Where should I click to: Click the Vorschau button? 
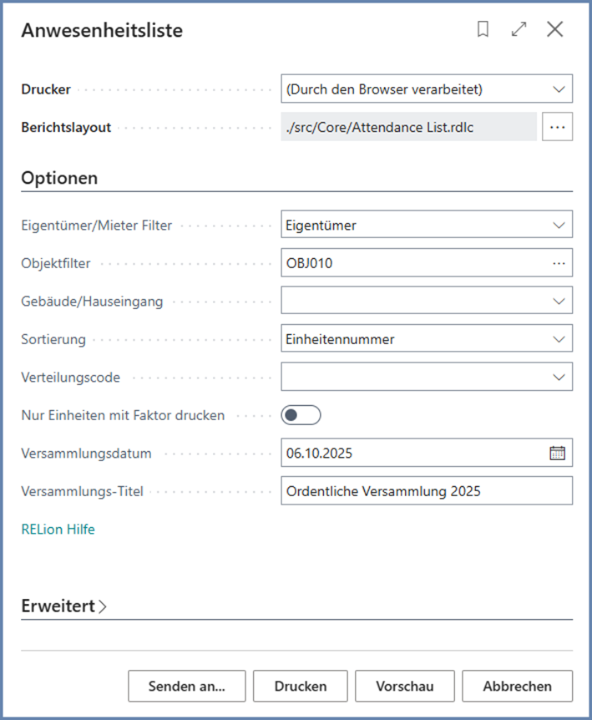click(405, 687)
